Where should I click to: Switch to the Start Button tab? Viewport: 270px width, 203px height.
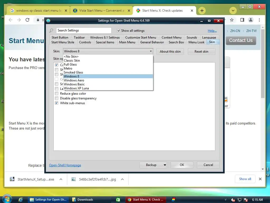coord(60,38)
